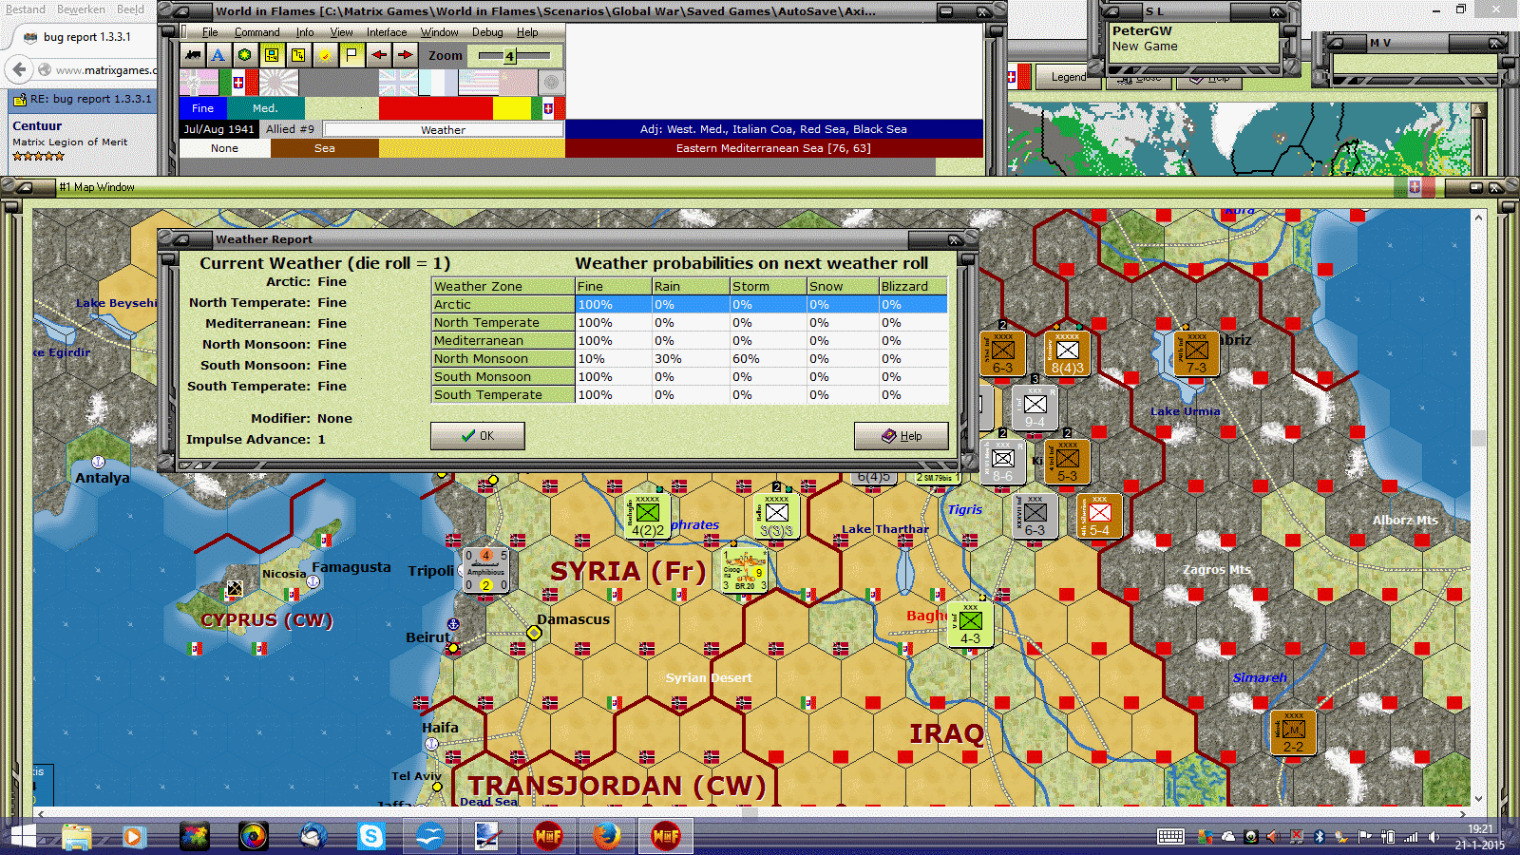Click the red right arrow toolbar icon
Viewport: 1520px width, 855px height.
(405, 55)
